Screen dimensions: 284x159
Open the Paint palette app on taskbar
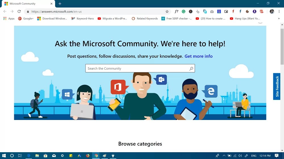pyautogui.click(x=105, y=156)
